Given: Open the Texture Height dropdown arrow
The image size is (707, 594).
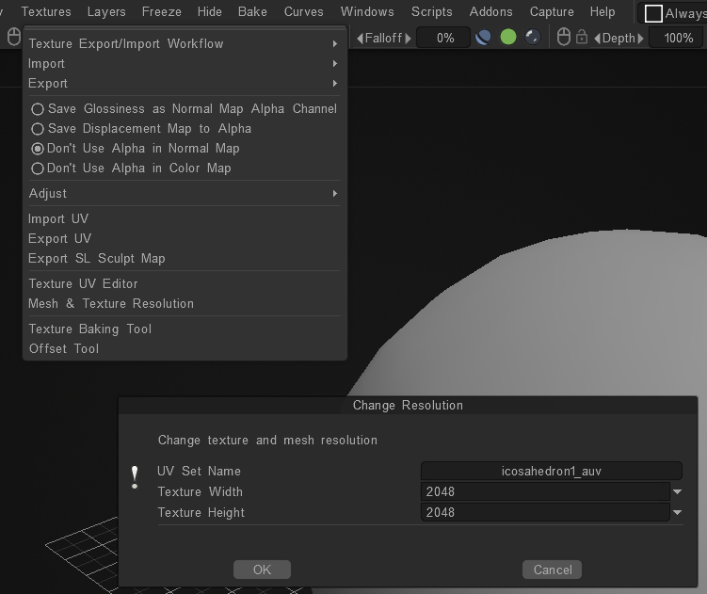Looking at the screenshot, I should (677, 512).
